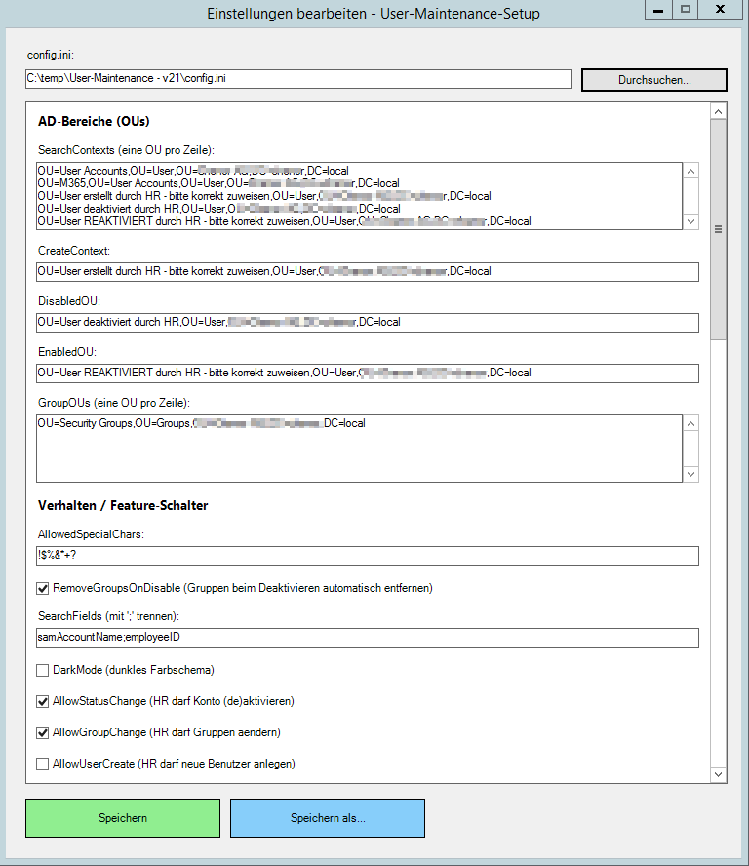Image resolution: width=749 pixels, height=866 pixels.
Task: Click the main panel scrollbar thumb
Action: click(718, 229)
